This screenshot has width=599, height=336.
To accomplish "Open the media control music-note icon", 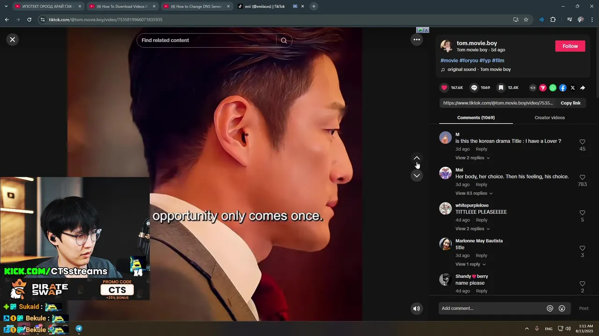I will tap(570, 20).
